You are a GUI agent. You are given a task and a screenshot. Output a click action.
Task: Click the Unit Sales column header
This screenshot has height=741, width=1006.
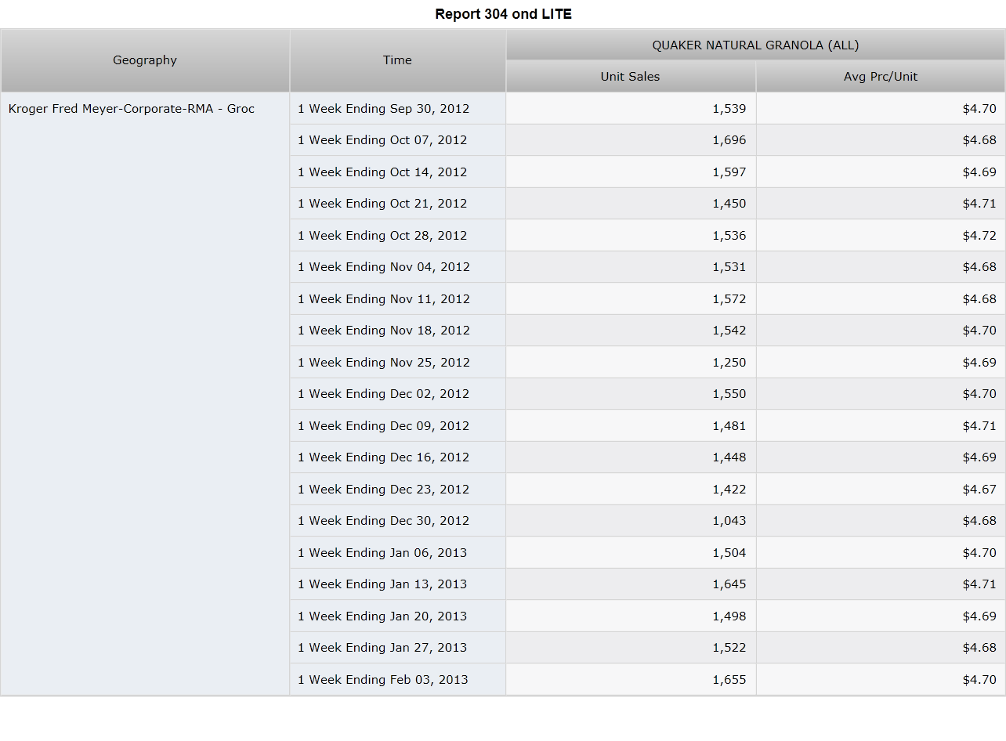[x=631, y=77]
